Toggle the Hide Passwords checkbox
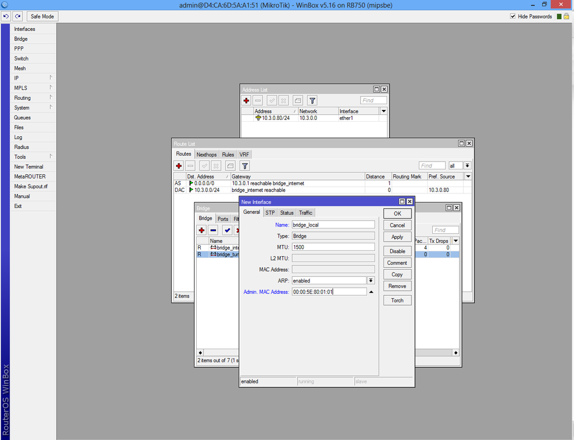This screenshot has height=440, width=574. pos(513,16)
